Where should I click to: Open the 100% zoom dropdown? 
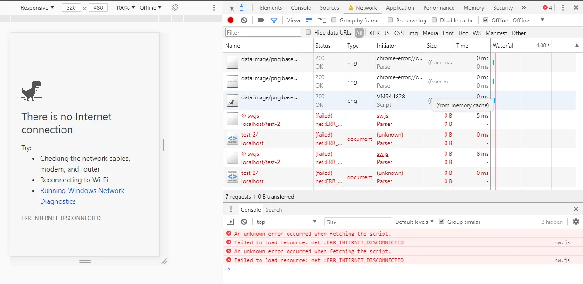pos(125,7)
